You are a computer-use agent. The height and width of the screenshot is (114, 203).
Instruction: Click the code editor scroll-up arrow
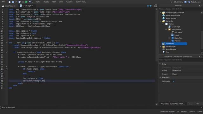coord(157,9)
